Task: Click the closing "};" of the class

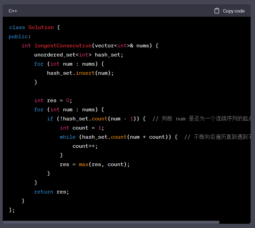Action: pos(12,210)
